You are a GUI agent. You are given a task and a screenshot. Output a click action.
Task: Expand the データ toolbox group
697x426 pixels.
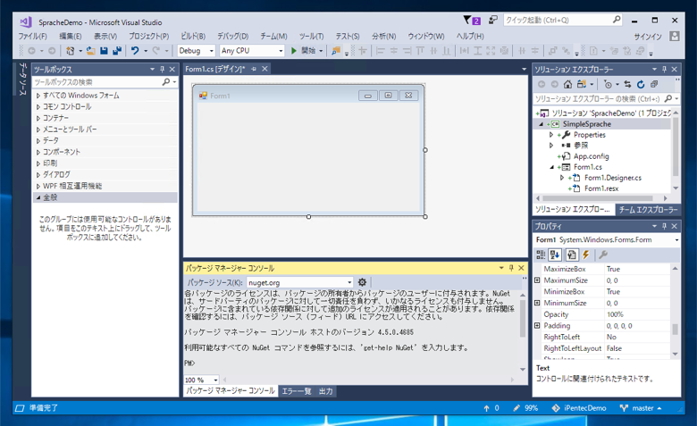point(38,140)
